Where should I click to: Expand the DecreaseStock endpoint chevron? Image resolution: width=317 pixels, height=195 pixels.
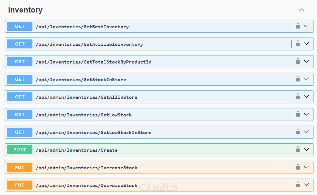(306, 185)
